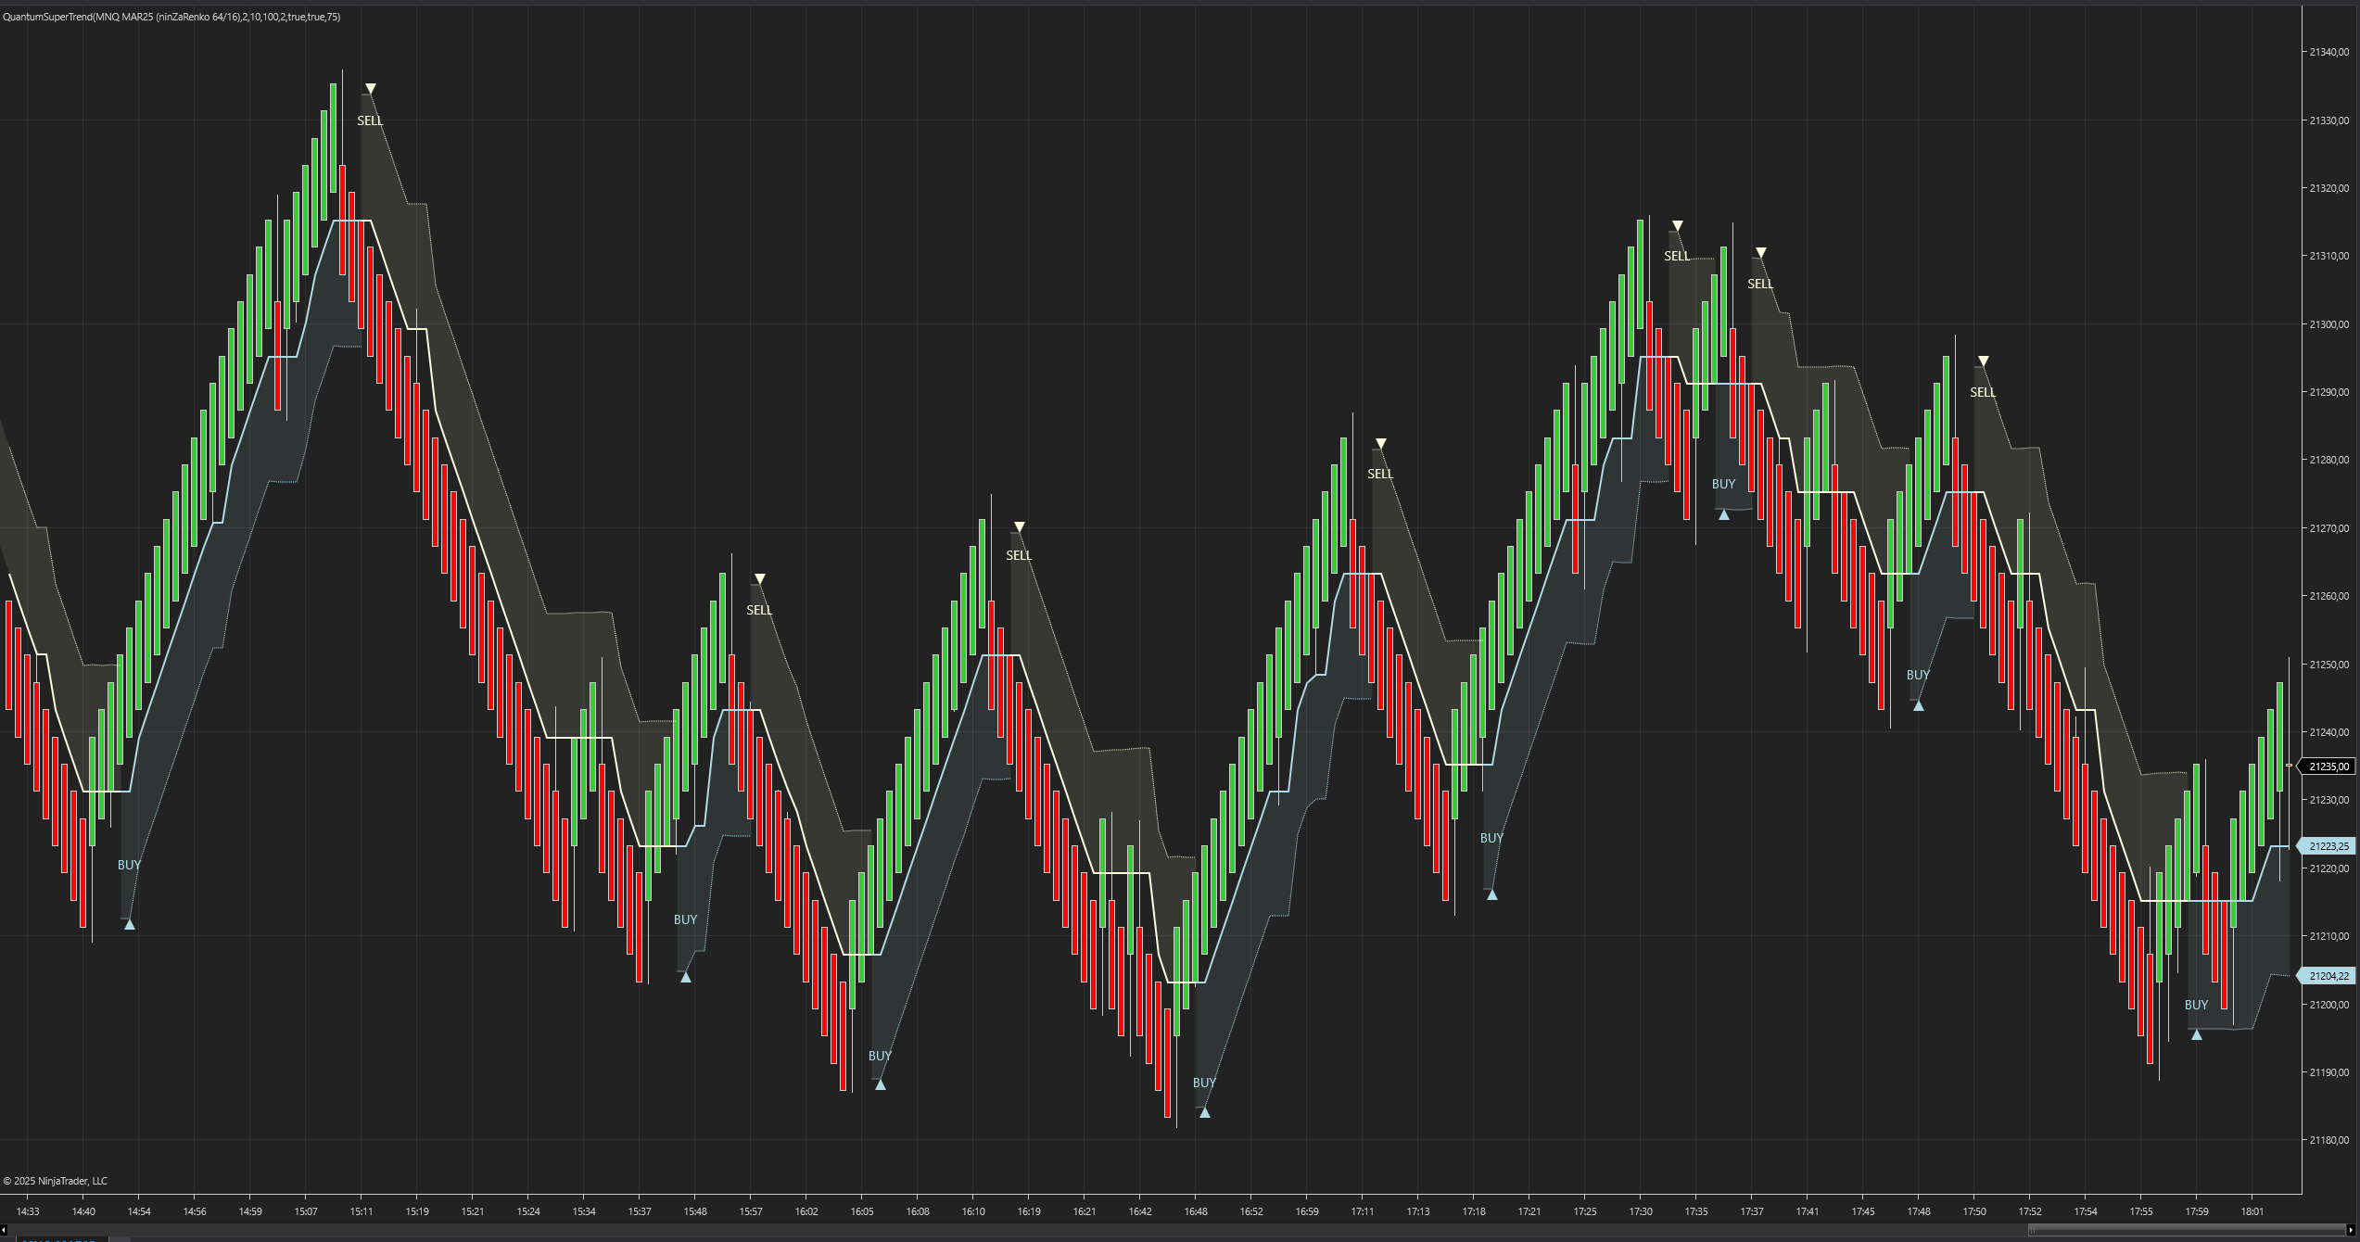The image size is (2360, 1242).
Task: Click the 21340,00 price axis label
Action: [x=2328, y=52]
